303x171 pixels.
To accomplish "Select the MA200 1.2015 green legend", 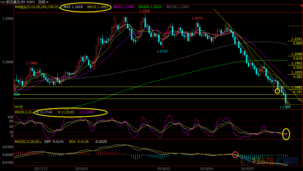I will 150,7.
